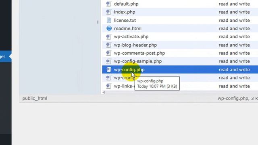This screenshot has height=145, width=258.
Task: Click the wp-blog-header.php file icon
Action: [108, 45]
